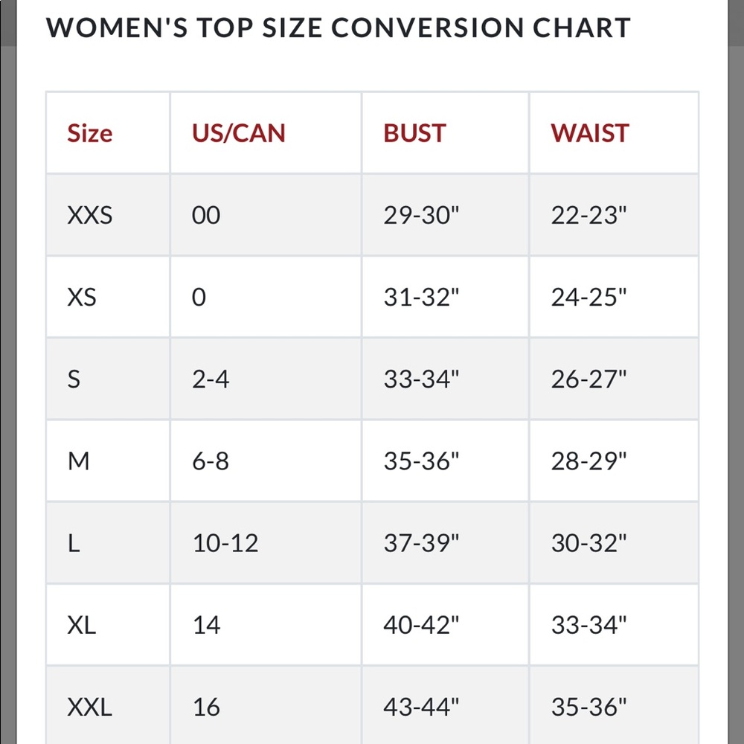This screenshot has width=744, height=744.
Task: Select the 35-36" bust measurement for M
Action: pos(421,461)
